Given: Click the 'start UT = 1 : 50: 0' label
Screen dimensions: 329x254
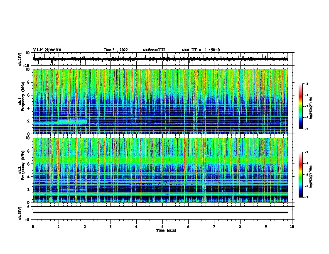Looking at the screenshot, I should click(x=201, y=50).
